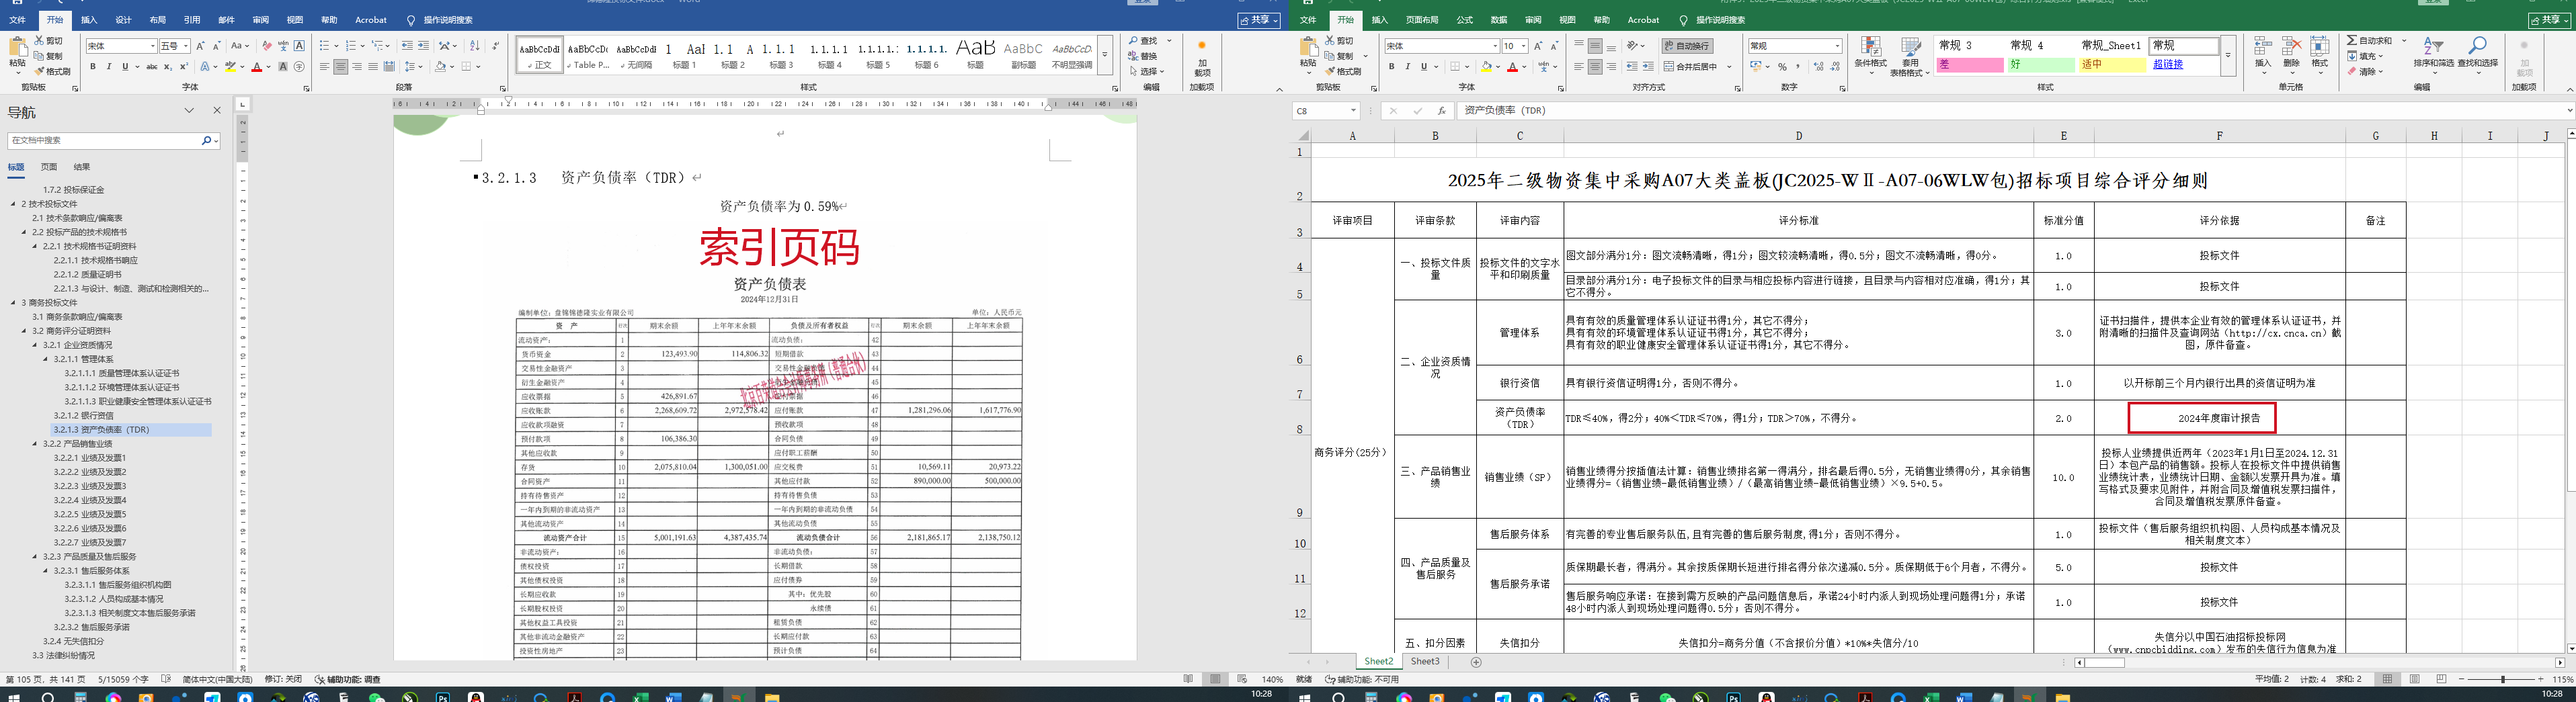Image resolution: width=2576 pixels, height=702 pixels.
Task: Toggle Italic in Excel ribbon
Action: pyautogui.click(x=1407, y=67)
